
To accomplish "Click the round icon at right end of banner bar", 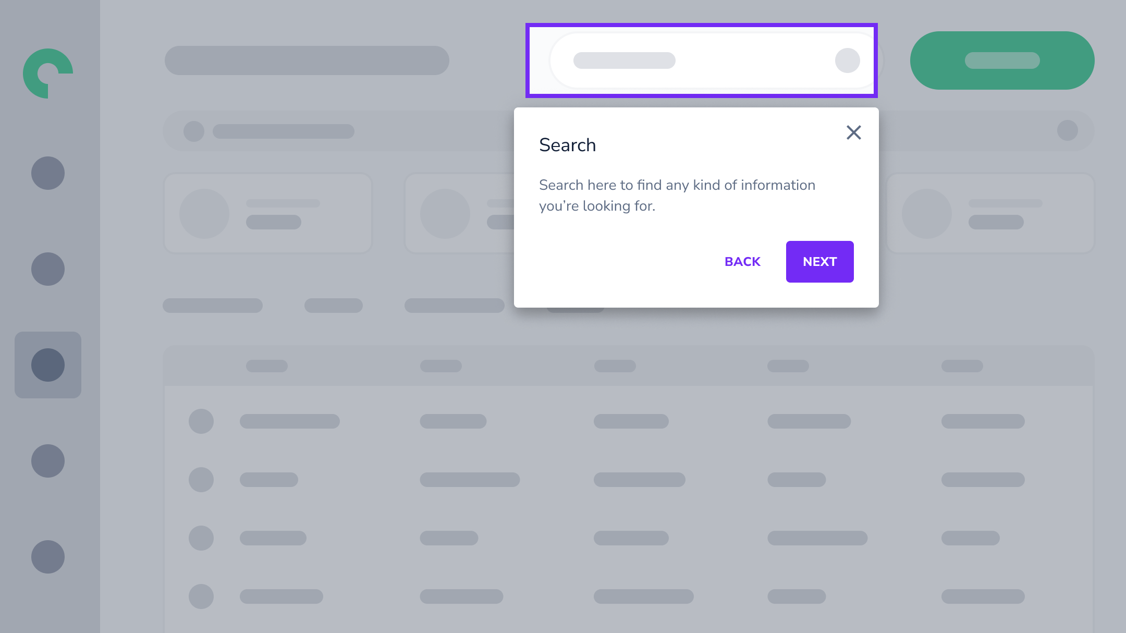I will click(x=1067, y=130).
